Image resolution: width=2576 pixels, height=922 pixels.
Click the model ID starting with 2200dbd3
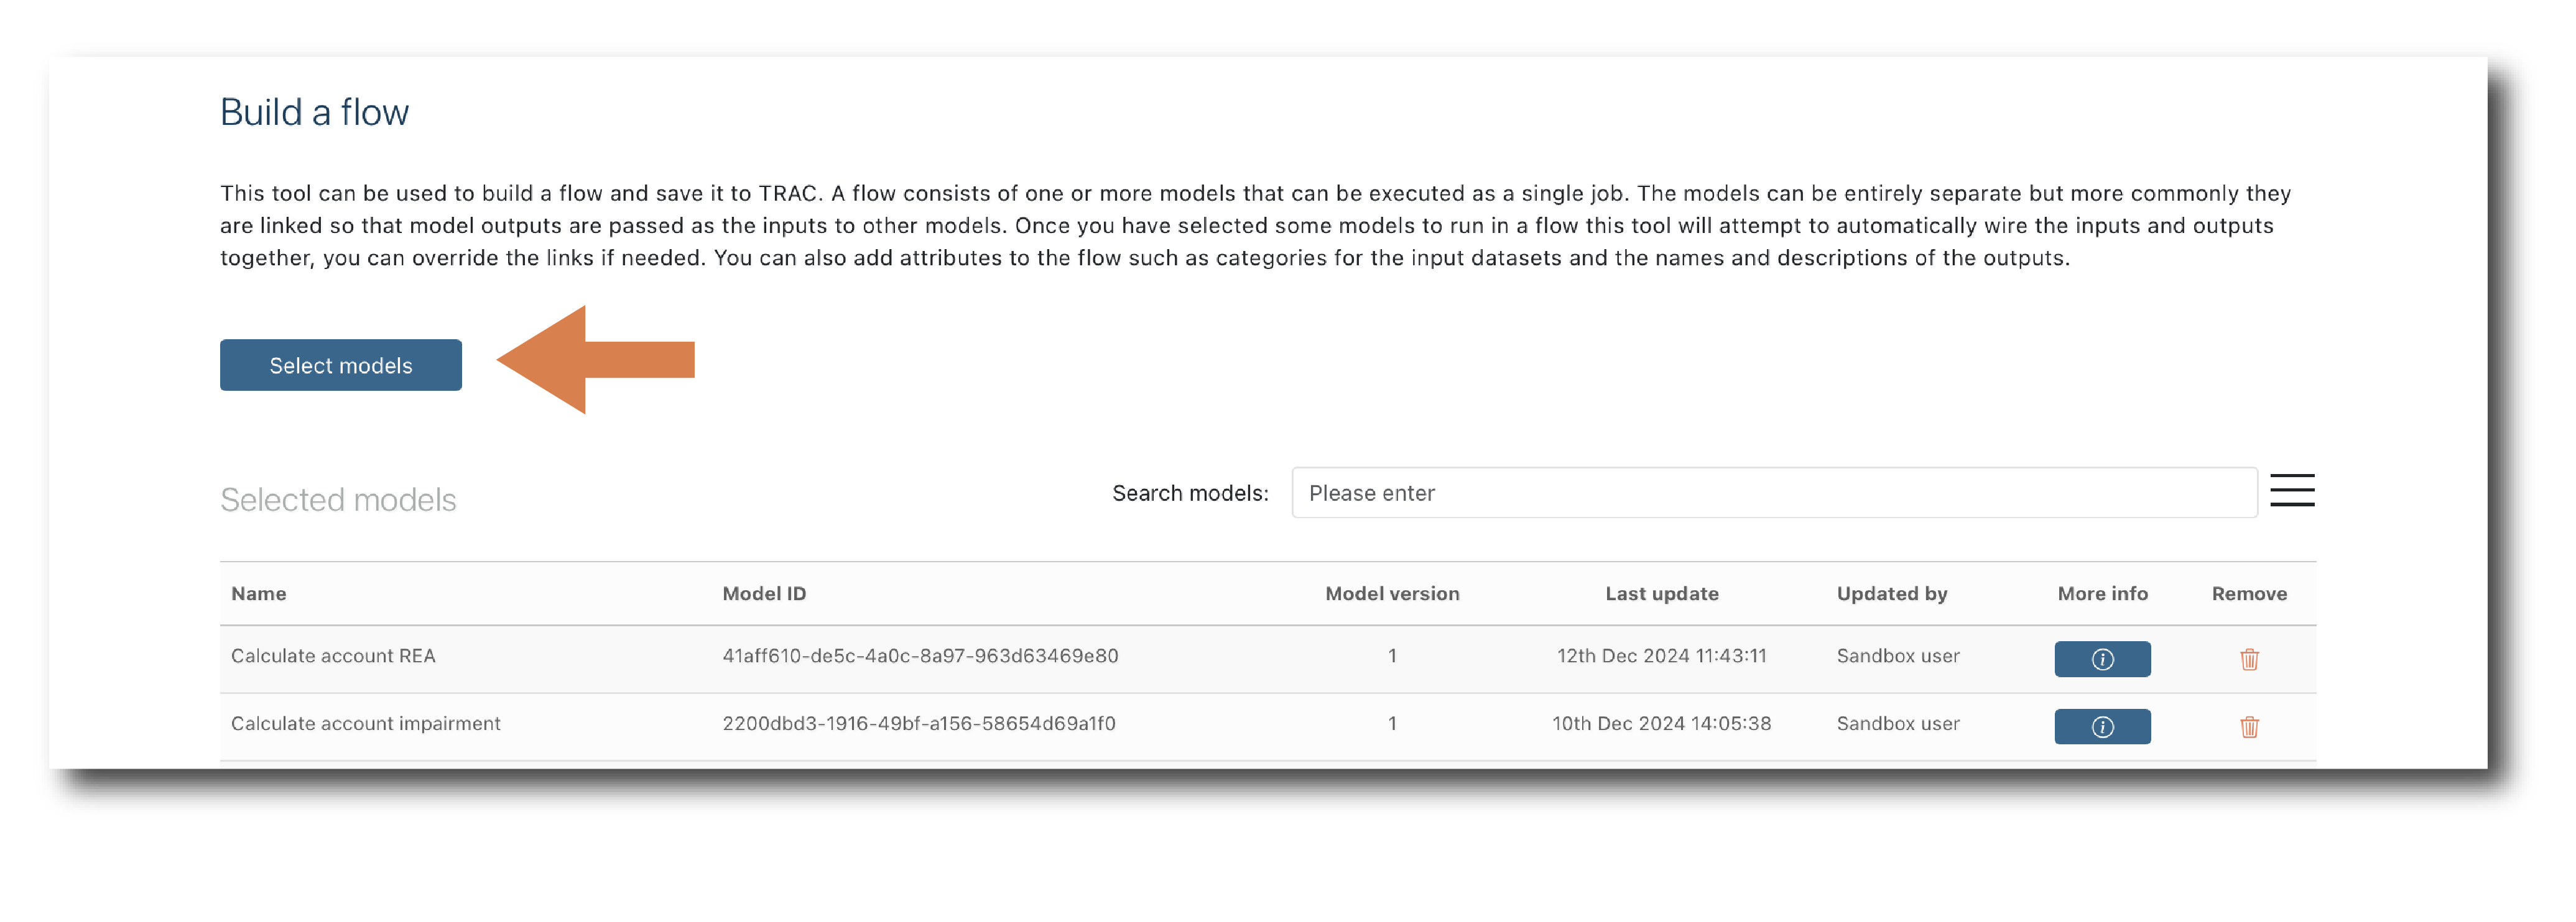pyautogui.click(x=918, y=724)
